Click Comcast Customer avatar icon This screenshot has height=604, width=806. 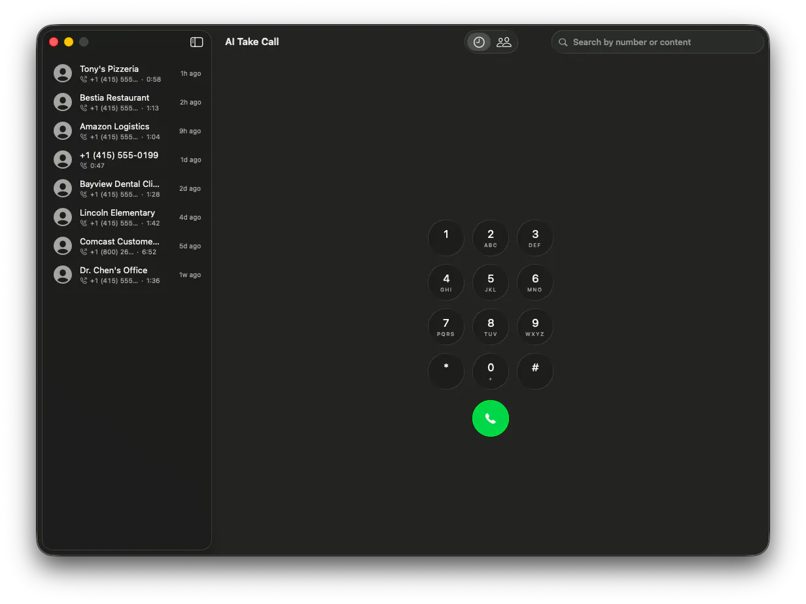click(x=63, y=246)
